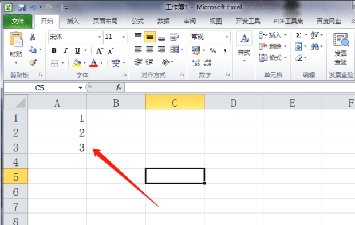This screenshot has height=225, width=355.
Task: Toggle middle vertical alignment button
Action: (149, 37)
